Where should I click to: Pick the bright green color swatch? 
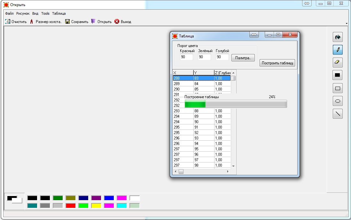(x=83, y=205)
